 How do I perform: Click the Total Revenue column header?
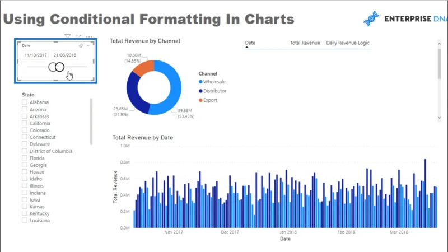click(x=305, y=43)
